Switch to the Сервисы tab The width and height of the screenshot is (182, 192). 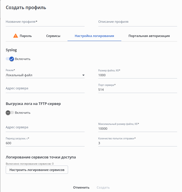[x=53, y=36]
